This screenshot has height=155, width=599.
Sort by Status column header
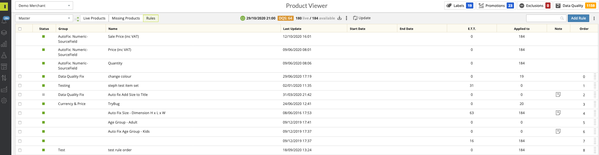44,29
